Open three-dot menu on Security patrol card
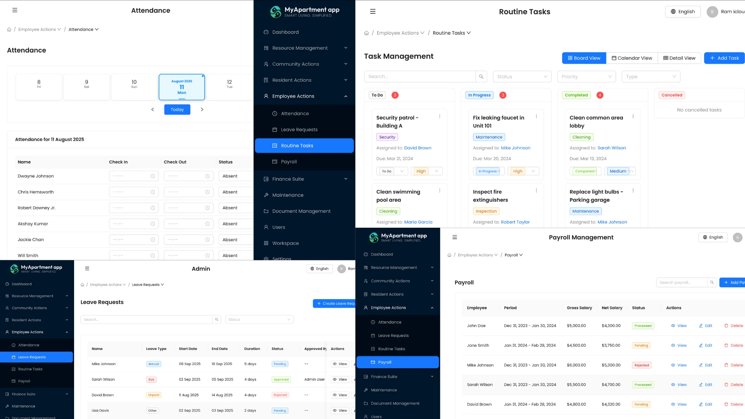745x419 pixels. pyautogui.click(x=440, y=116)
